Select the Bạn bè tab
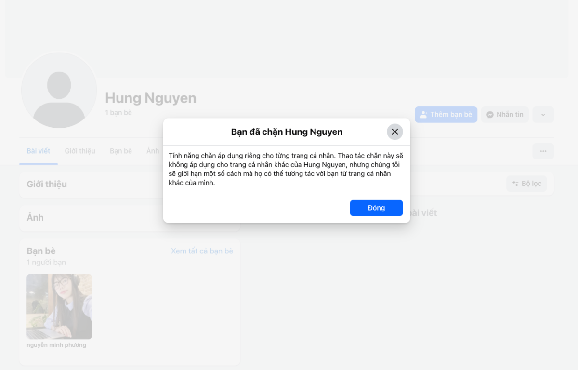The height and width of the screenshot is (370, 578). pos(120,151)
